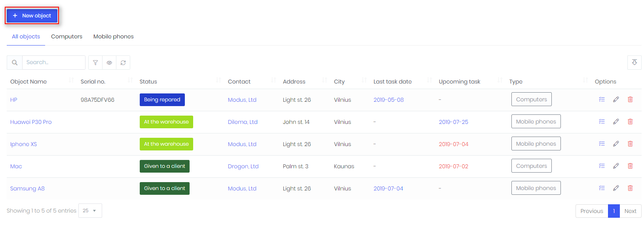Screen dimensions: 644x232
Task: Open the filter funnel tool
Action: (x=95, y=63)
